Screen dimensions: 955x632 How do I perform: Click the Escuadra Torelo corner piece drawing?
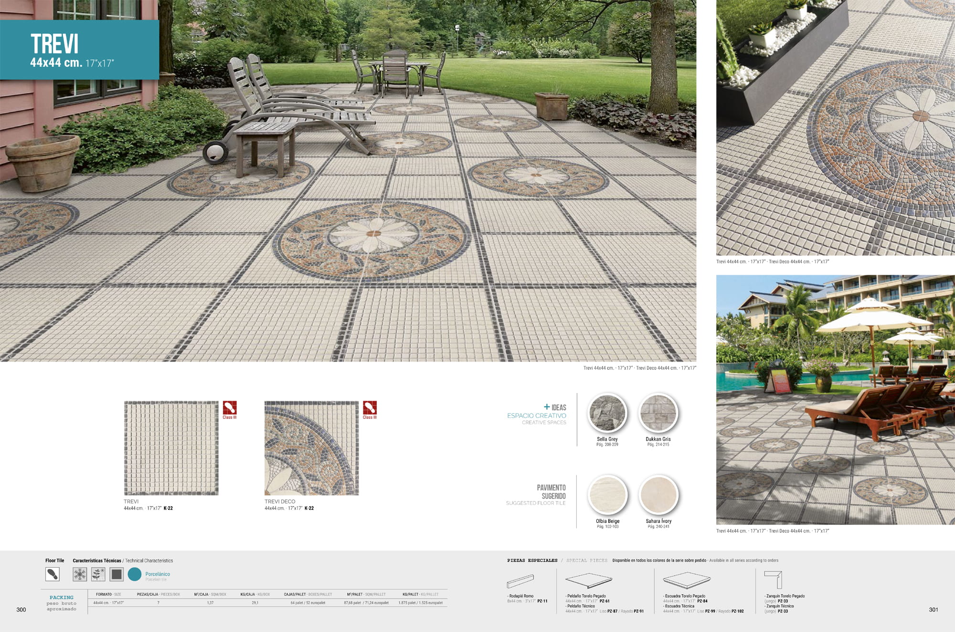(x=686, y=580)
